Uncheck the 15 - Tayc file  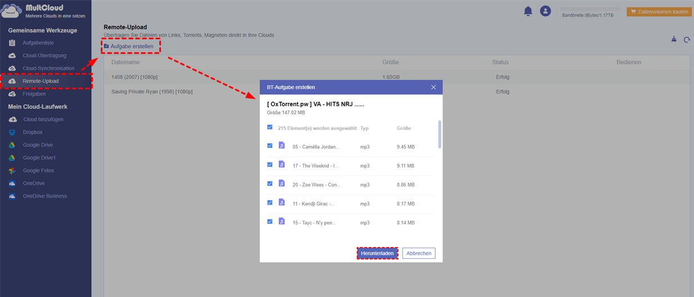pyautogui.click(x=270, y=221)
